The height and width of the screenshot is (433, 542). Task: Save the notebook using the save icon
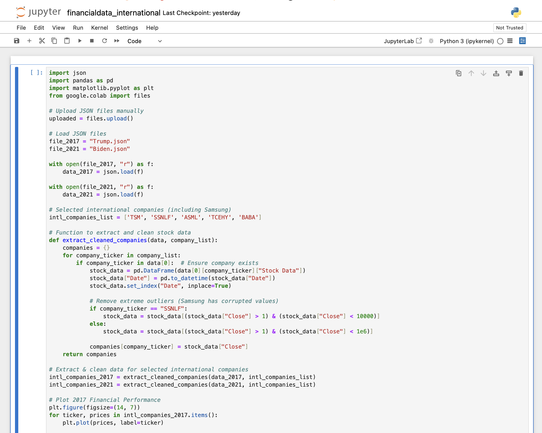(17, 41)
